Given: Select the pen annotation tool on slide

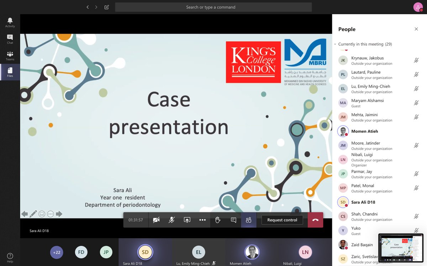Looking at the screenshot, I should point(33,214).
